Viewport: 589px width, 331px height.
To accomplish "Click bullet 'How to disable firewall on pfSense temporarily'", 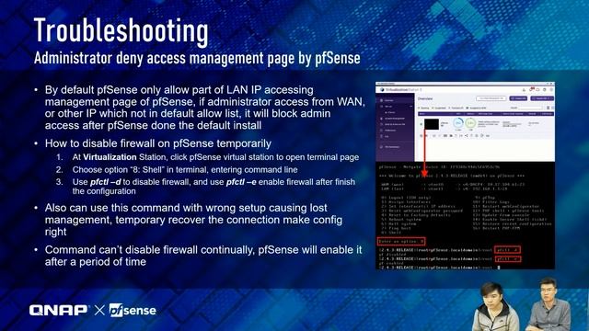I will click(158, 143).
